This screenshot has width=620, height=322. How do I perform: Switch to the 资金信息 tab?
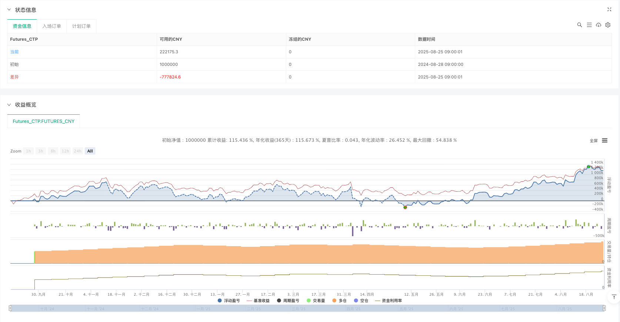(x=22, y=26)
